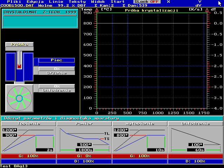224x168 pixels.
Task: Click the Chłodzenie fan cooling label
Action: tap(57, 90)
